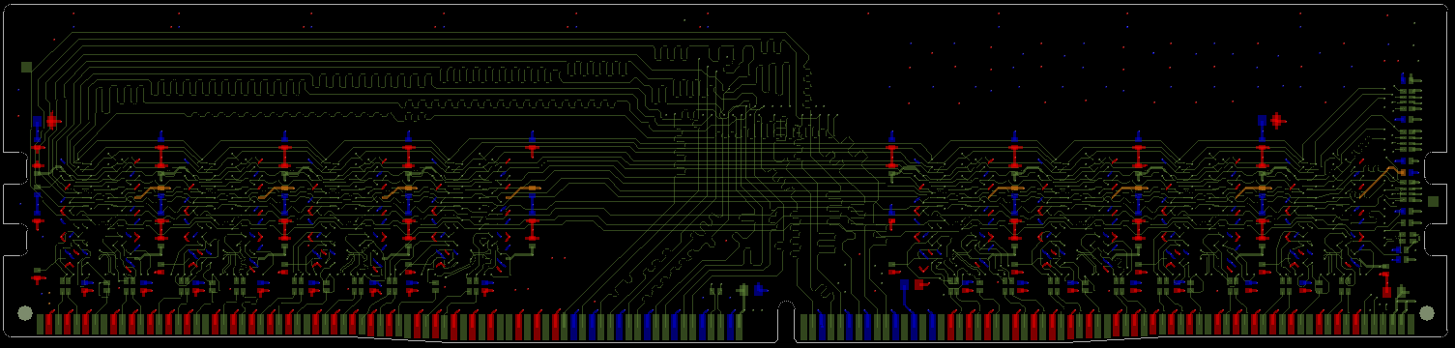This screenshot has width=1455, height=348.
Task: Select the red square pad right of the notch
Action: 919,284
